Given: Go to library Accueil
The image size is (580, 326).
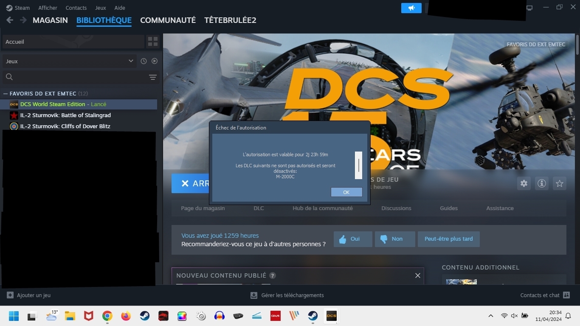Looking at the screenshot, I should click(x=73, y=42).
